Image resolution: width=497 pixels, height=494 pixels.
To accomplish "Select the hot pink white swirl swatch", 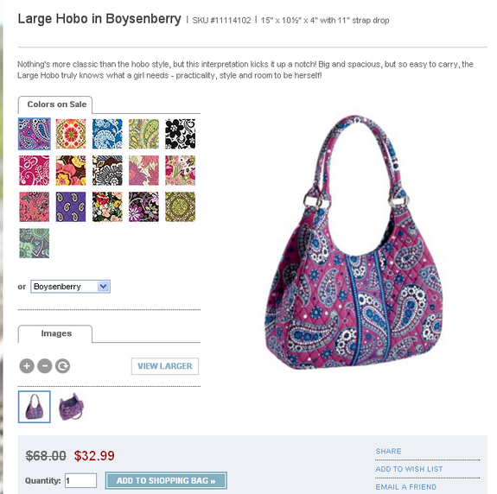I will point(35,170).
